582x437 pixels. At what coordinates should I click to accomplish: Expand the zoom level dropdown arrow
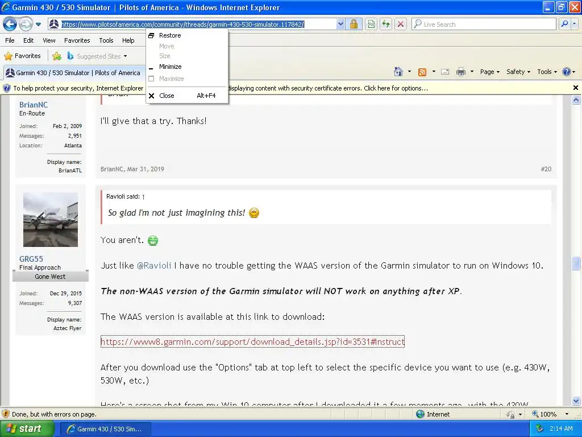click(567, 414)
